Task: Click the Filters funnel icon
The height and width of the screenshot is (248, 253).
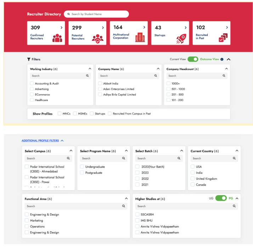Action: pos(29,60)
